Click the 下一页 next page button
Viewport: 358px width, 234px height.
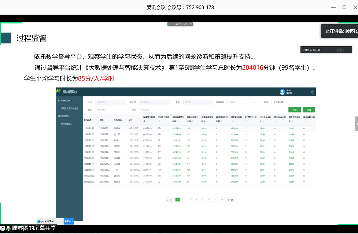pyautogui.click(x=229, y=200)
